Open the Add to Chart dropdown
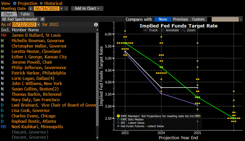245x141 pixels. click(87, 8)
